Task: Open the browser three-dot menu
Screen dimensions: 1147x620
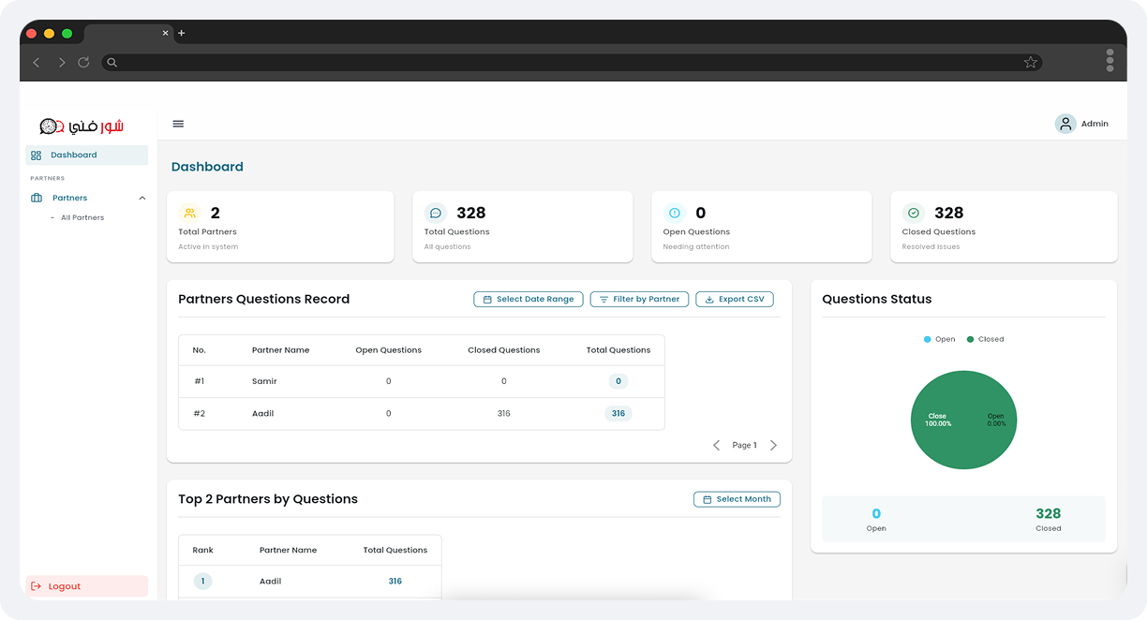Action: point(1110,61)
